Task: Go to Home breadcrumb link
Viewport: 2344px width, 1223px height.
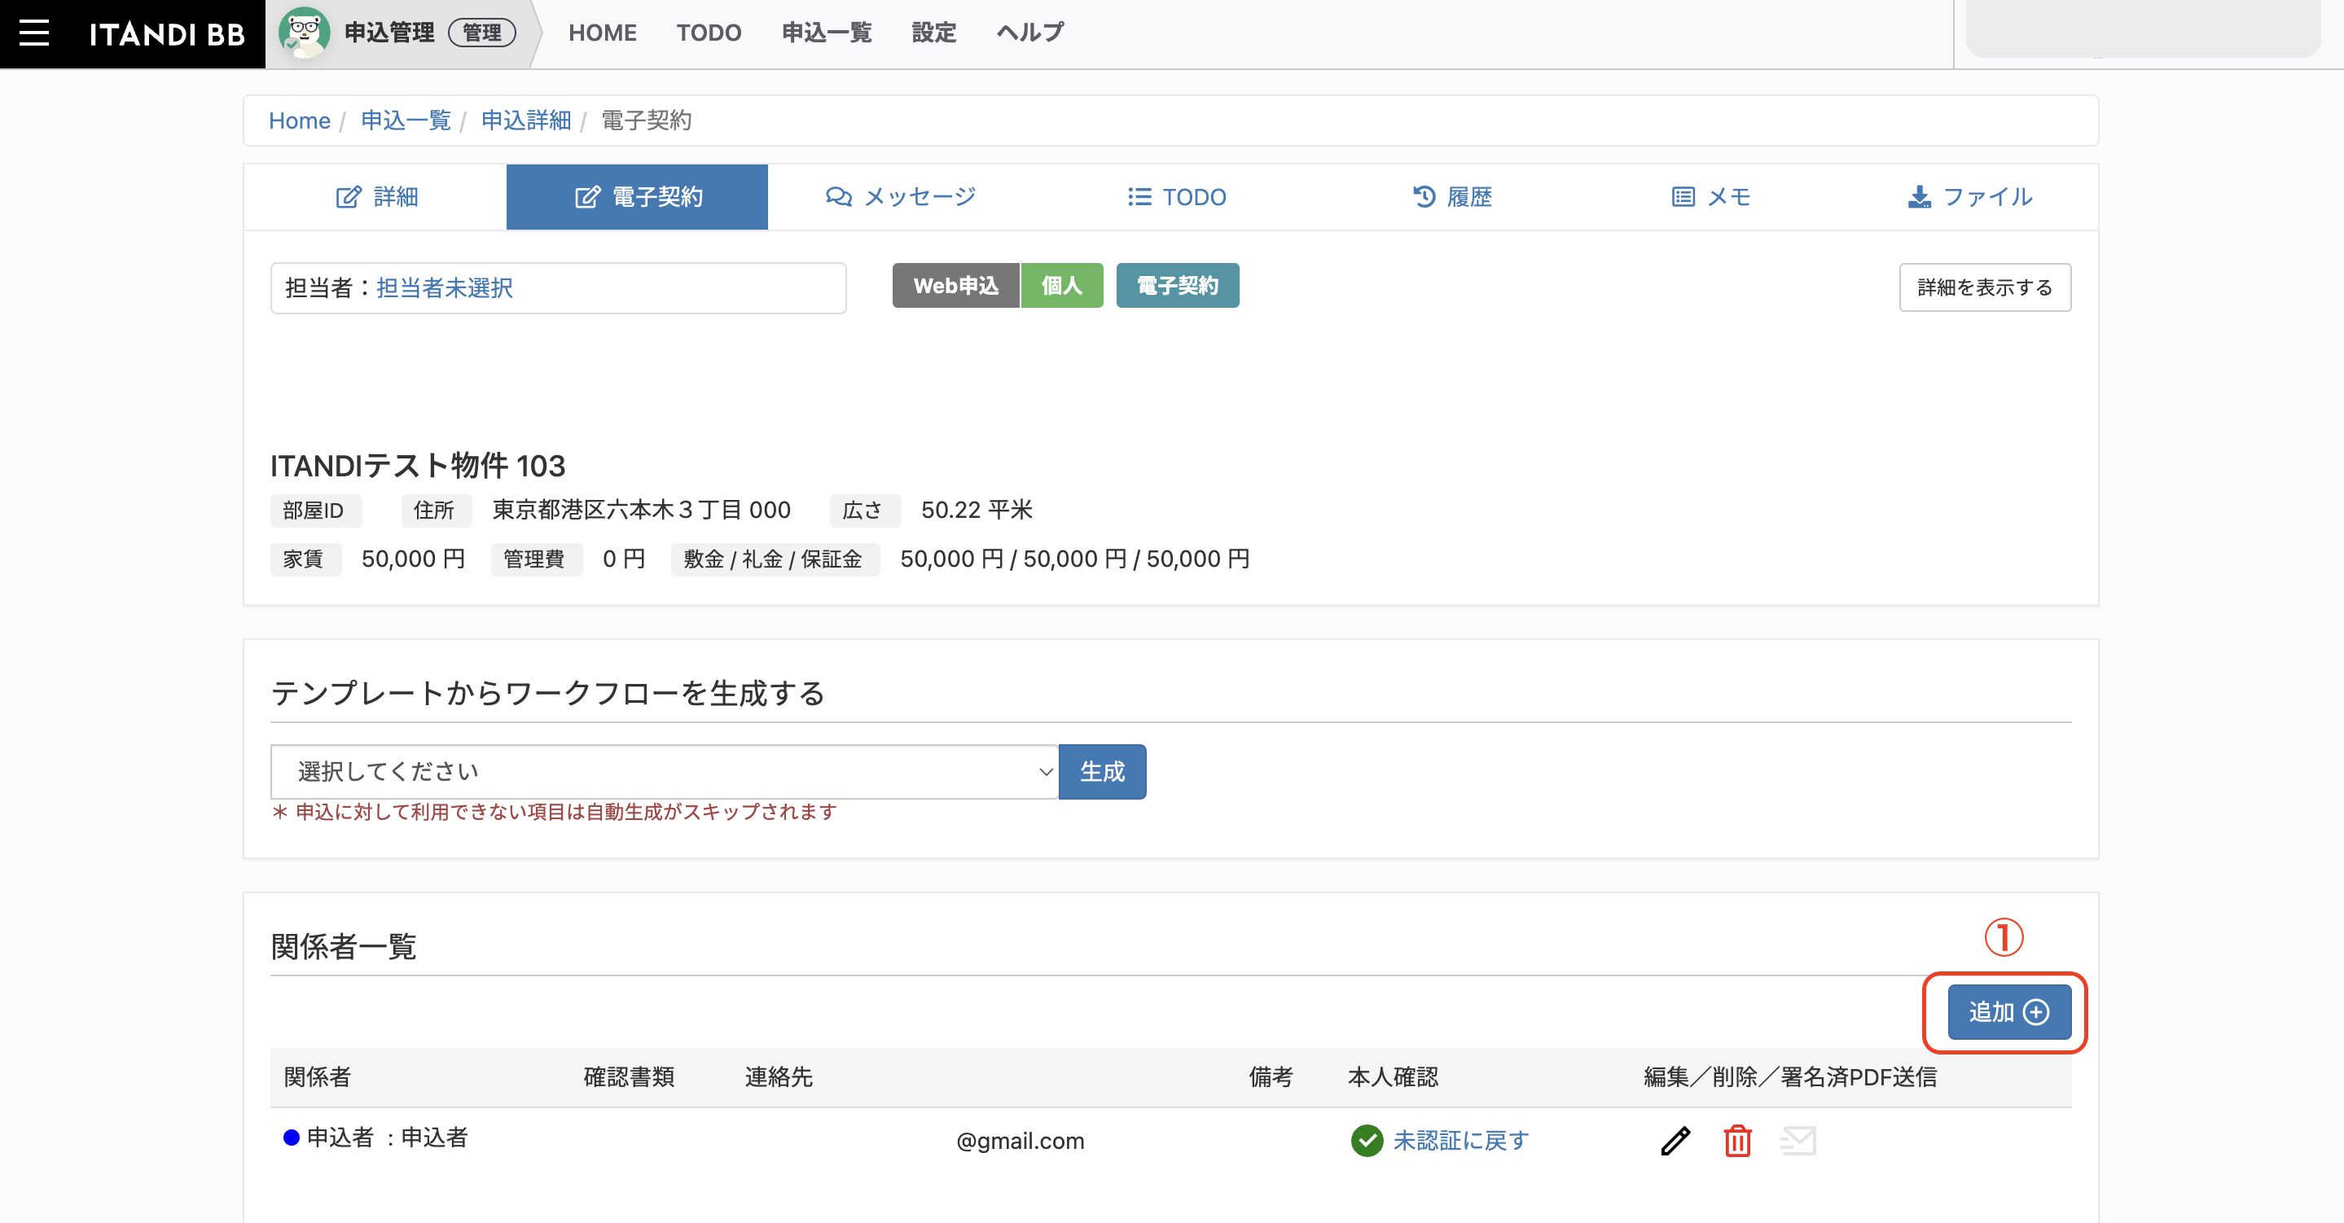Action: [x=300, y=121]
